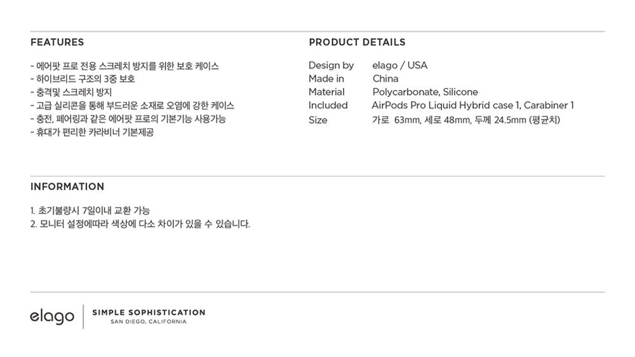Click the INFORMATION heading
This screenshot has height=357, width=635.
[67, 187]
